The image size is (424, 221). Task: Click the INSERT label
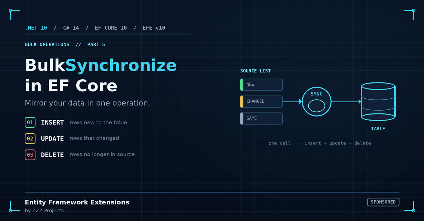click(x=52, y=123)
